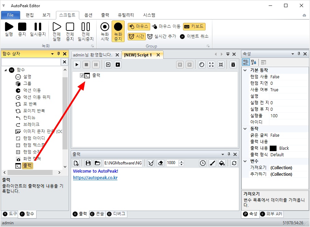Open the 옵션 ribbon tab
This screenshot has height=227, width=310.
[x=88, y=15]
